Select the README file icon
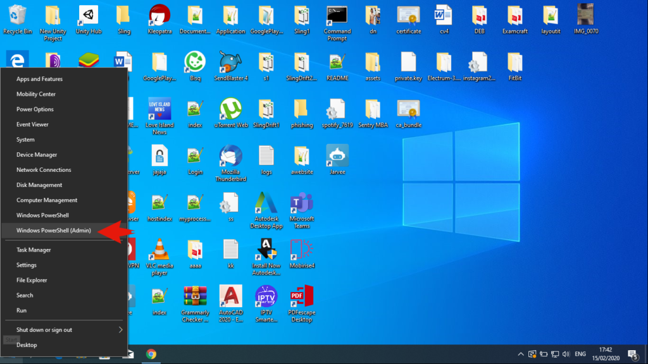 [337, 66]
